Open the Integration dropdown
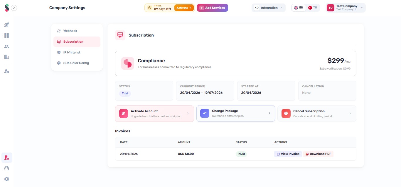The height and width of the screenshot is (187, 401). (x=269, y=8)
